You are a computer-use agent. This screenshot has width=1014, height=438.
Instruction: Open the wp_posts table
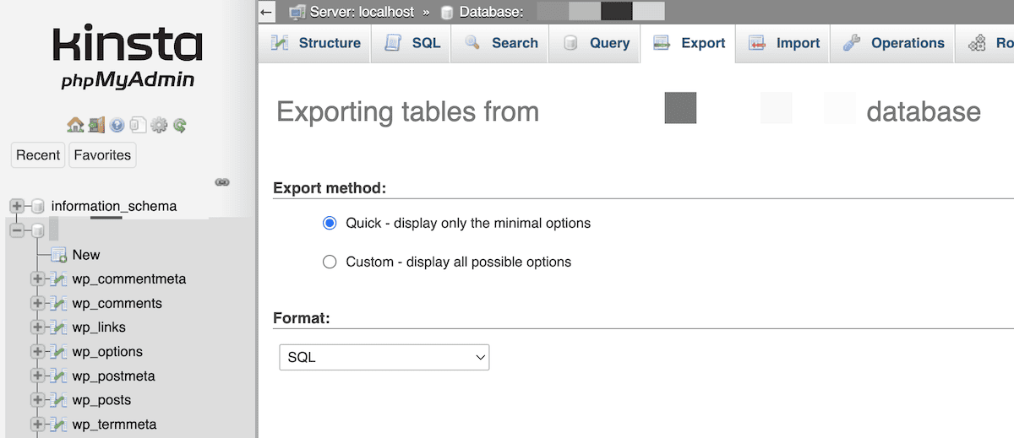tap(101, 400)
